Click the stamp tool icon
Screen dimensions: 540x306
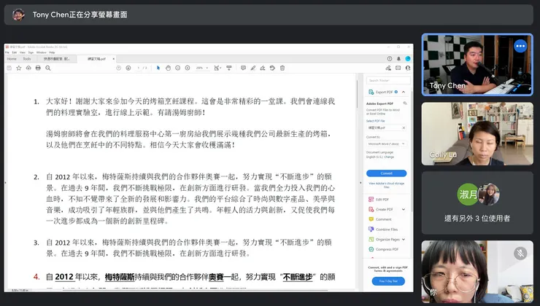272,68
